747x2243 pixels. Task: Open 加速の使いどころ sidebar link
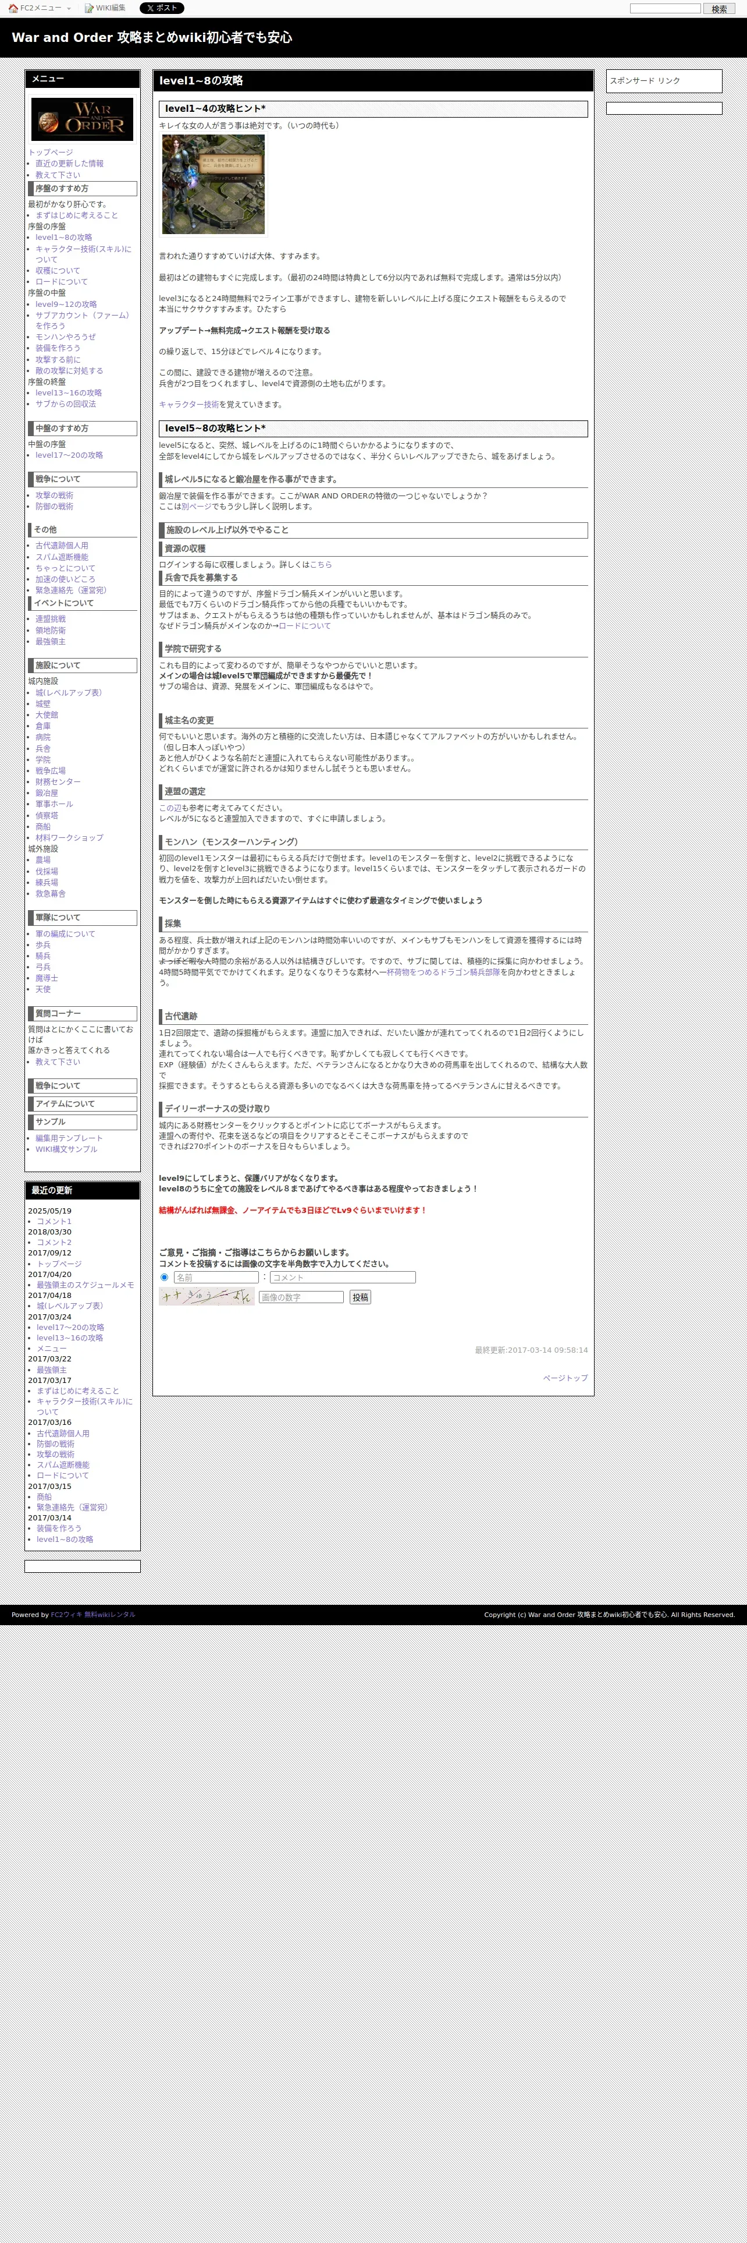pyautogui.click(x=66, y=579)
